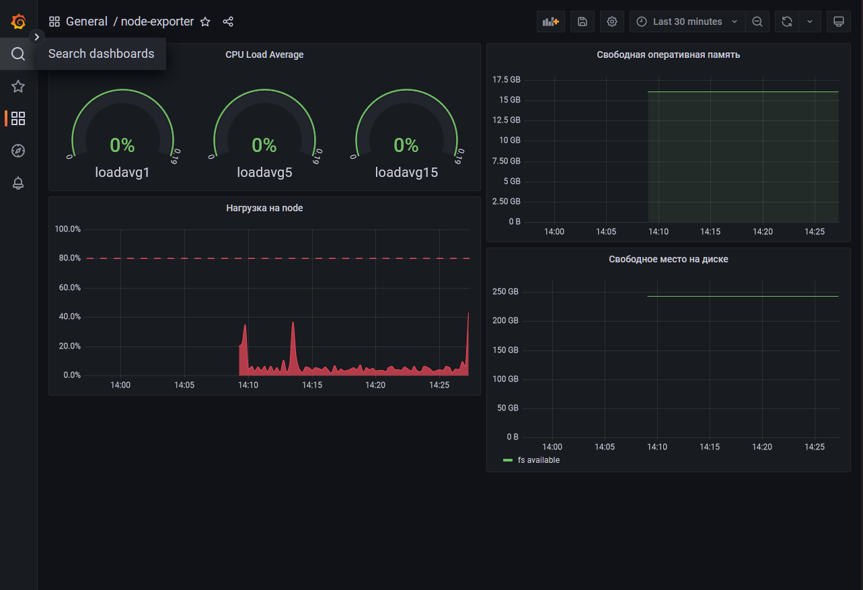The width and height of the screenshot is (863, 590).
Task: Open the Alerting bell icon
Action: coord(17,183)
